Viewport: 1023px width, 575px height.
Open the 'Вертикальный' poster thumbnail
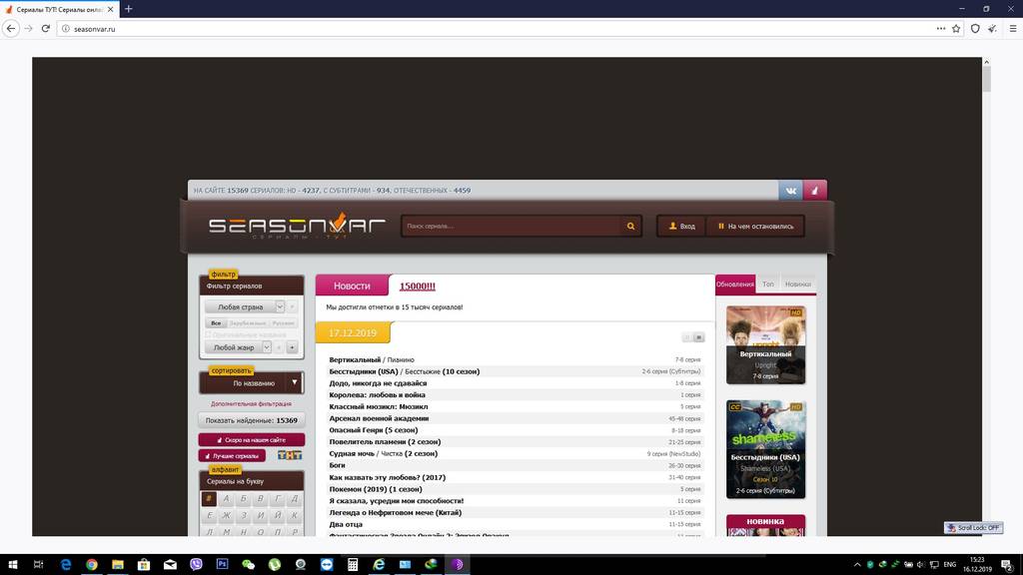coord(765,344)
